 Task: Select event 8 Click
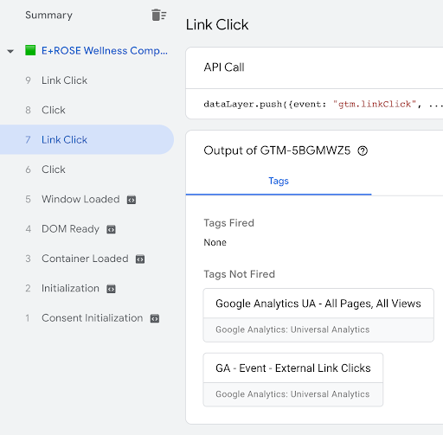coord(87,110)
